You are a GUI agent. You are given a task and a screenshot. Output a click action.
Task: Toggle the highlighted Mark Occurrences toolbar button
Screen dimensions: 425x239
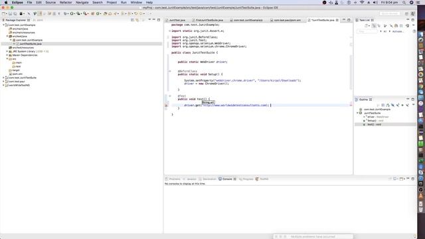click(40, 13)
